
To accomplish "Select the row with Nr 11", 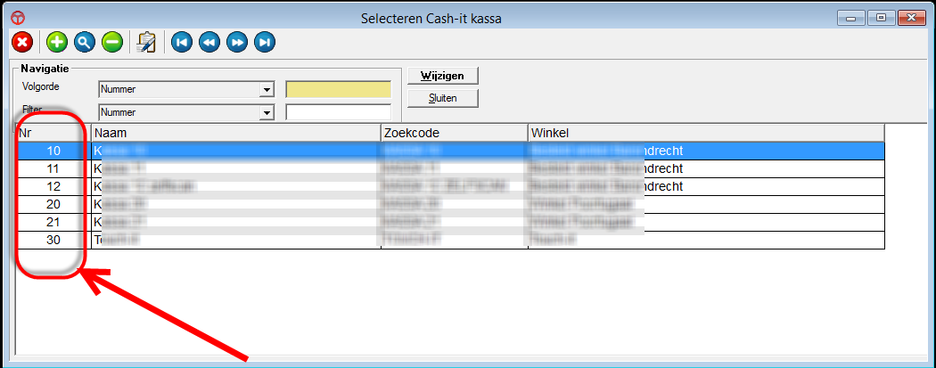I will 451,168.
